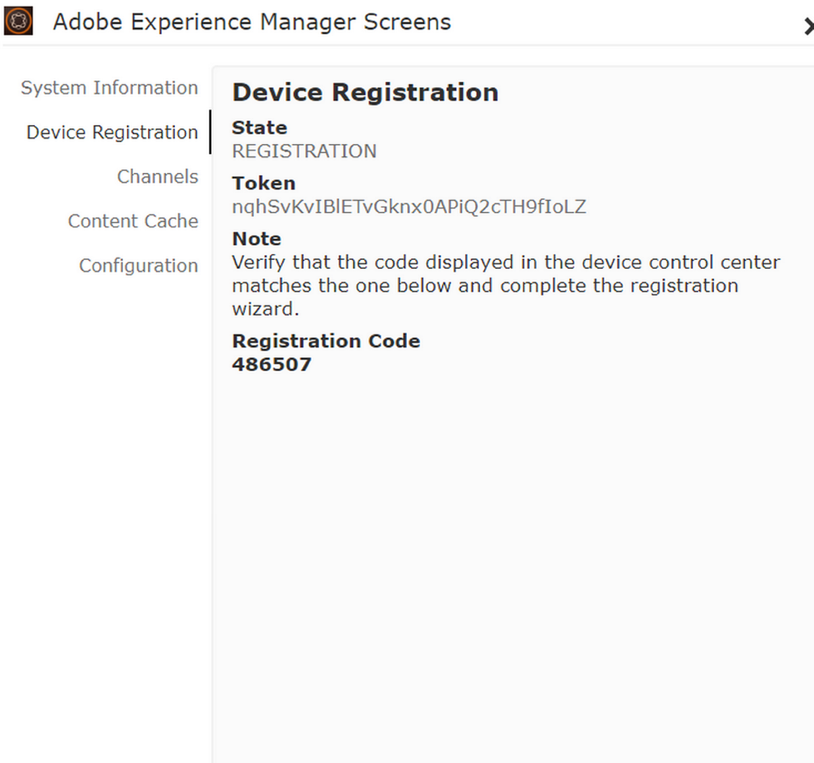Click the note paragraph about verifying the code

tap(505, 285)
